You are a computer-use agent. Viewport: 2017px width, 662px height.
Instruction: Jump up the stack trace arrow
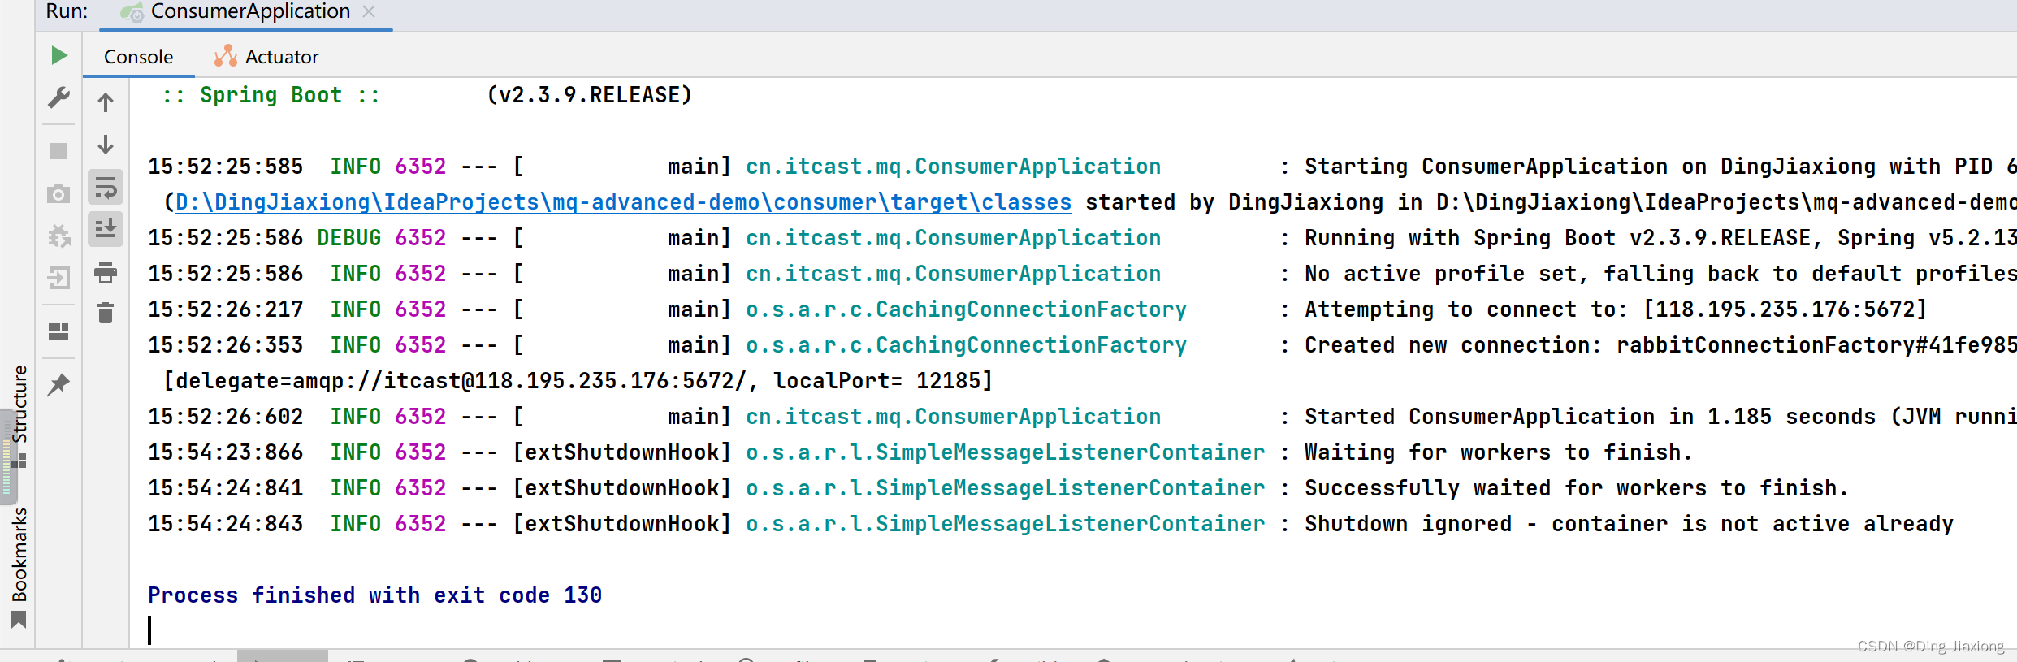(106, 102)
